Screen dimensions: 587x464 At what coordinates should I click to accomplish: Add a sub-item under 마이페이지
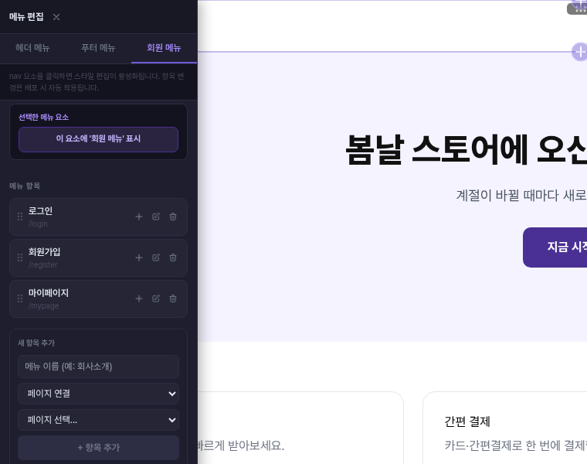[139, 299]
